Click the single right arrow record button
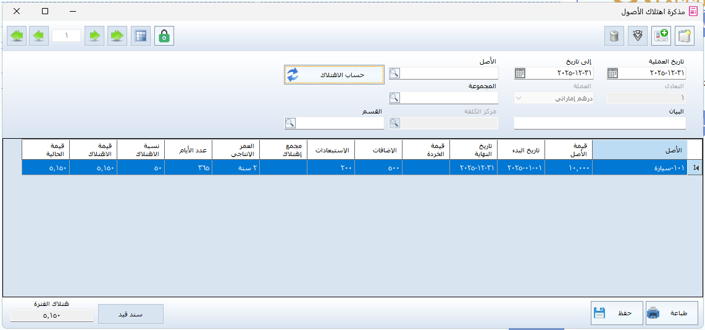This screenshot has height=330, width=705. [x=94, y=36]
